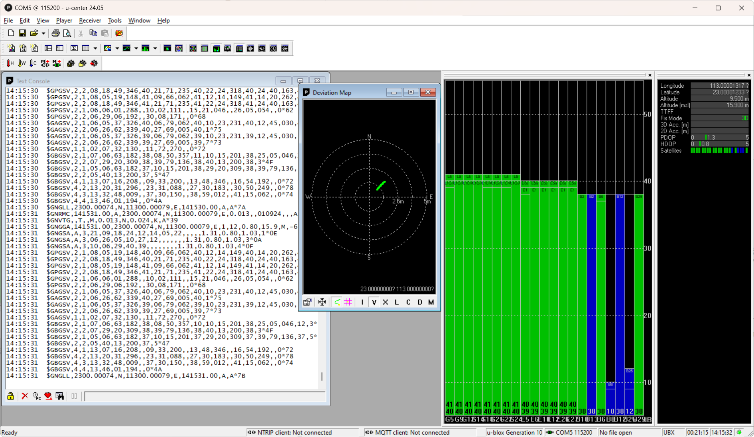This screenshot has width=754, height=437.
Task: Toggle the green track line in Deviation Map
Action: (x=337, y=302)
